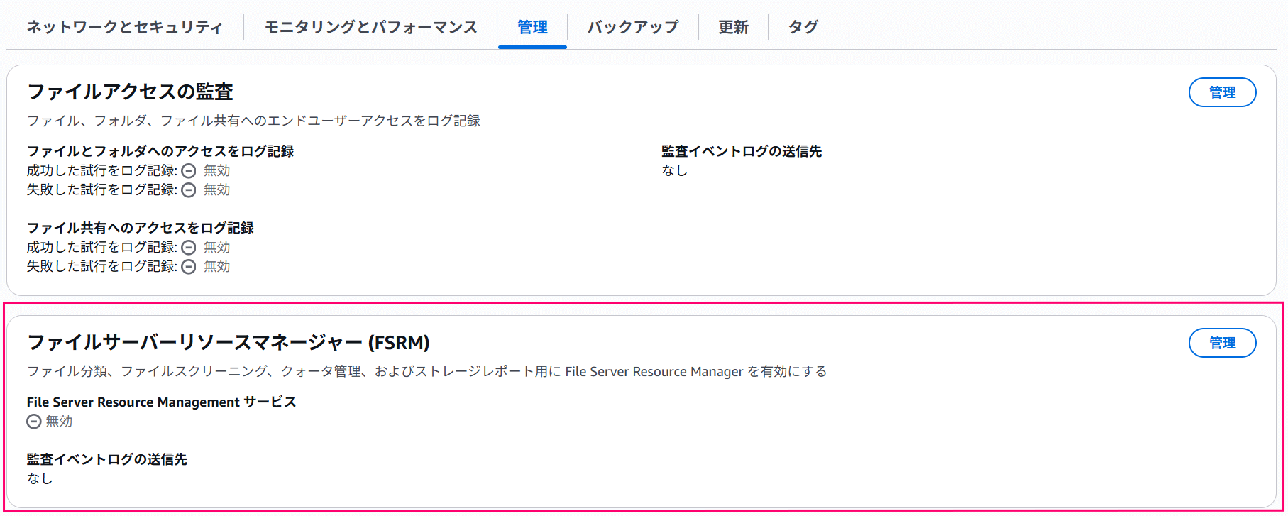The image size is (1288, 516).
Task: Click disabled icon for file/folder 成功した試行
Action: click(x=189, y=171)
